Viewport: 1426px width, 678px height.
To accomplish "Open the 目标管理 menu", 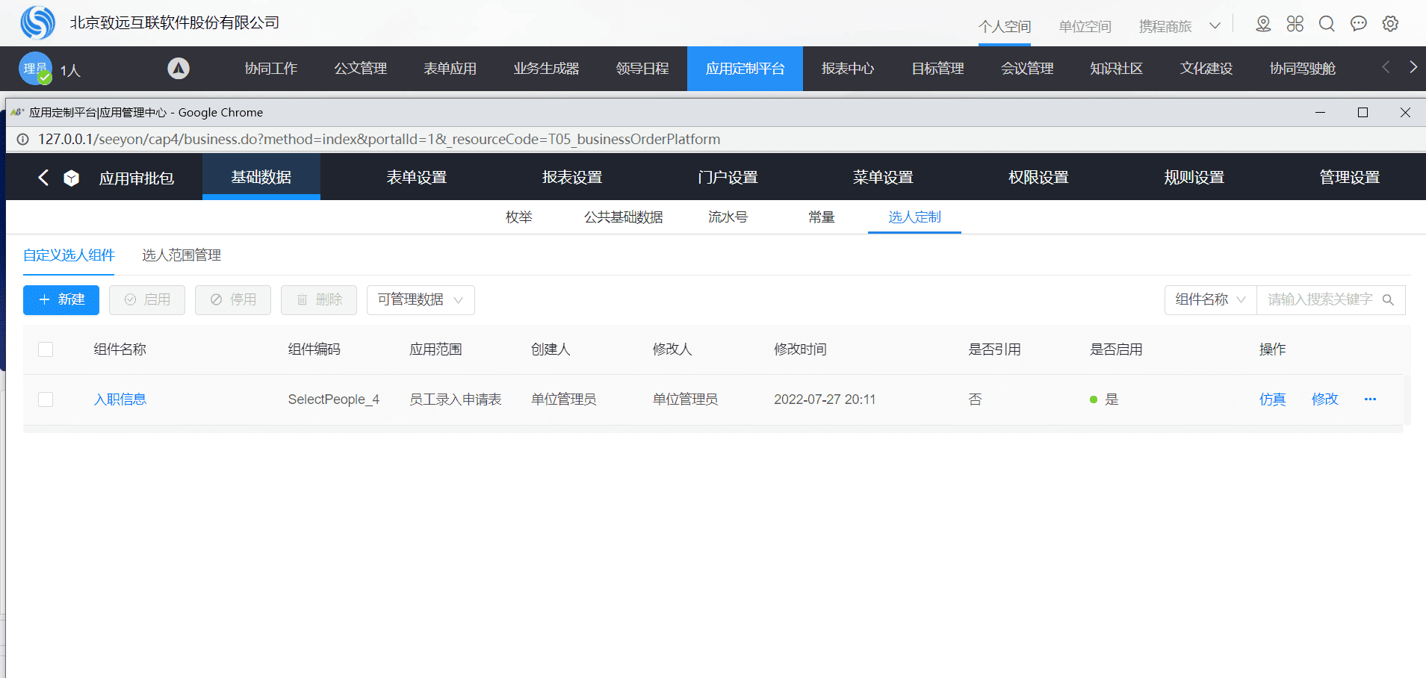I will 937,69.
